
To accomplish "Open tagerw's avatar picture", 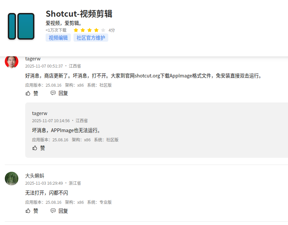I will click(x=12, y=62).
